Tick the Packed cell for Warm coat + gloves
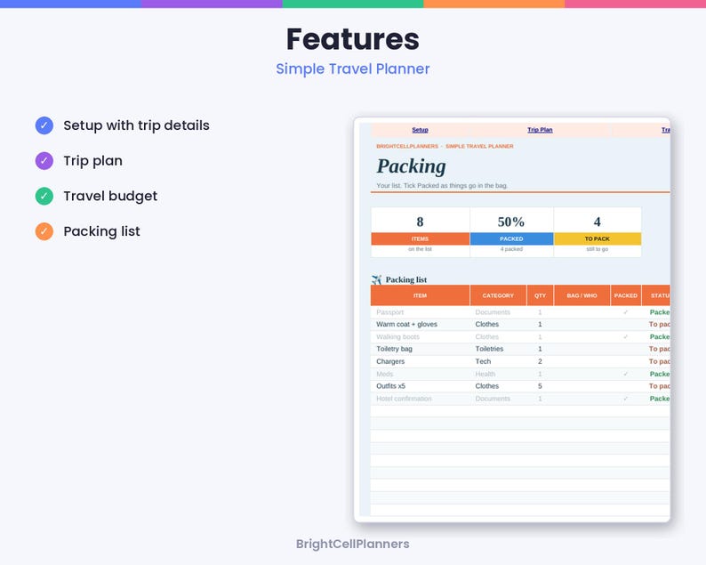The height and width of the screenshot is (565, 706). click(625, 325)
